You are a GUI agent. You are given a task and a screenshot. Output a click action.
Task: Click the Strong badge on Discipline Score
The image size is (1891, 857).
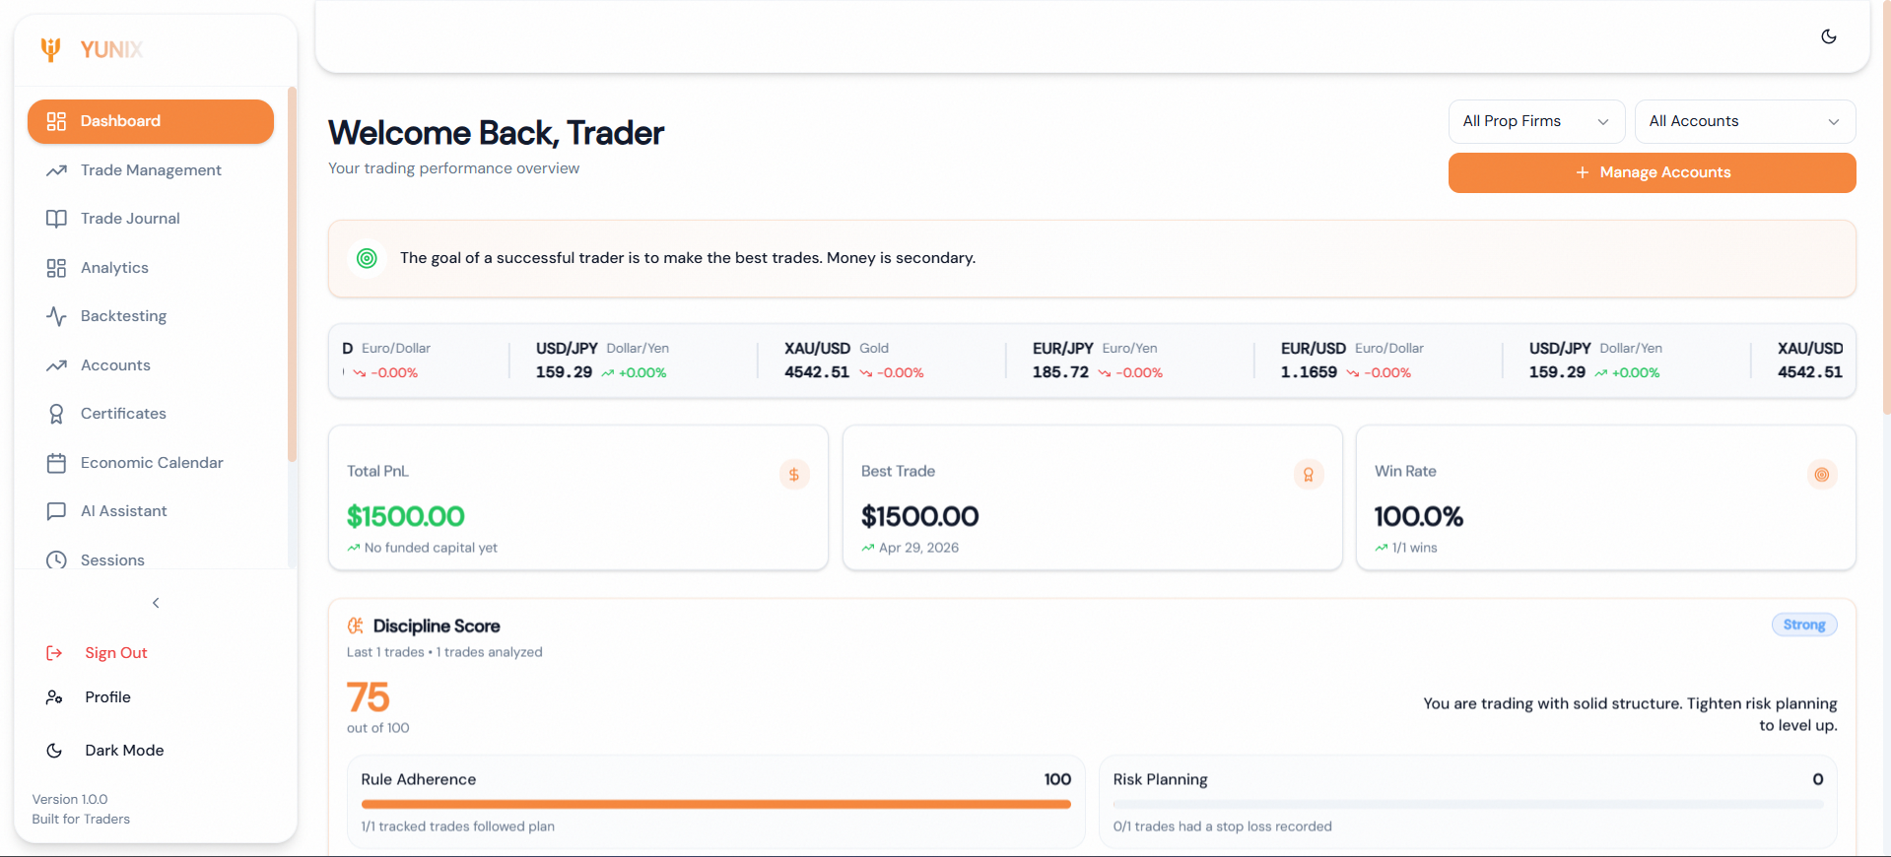1804,625
